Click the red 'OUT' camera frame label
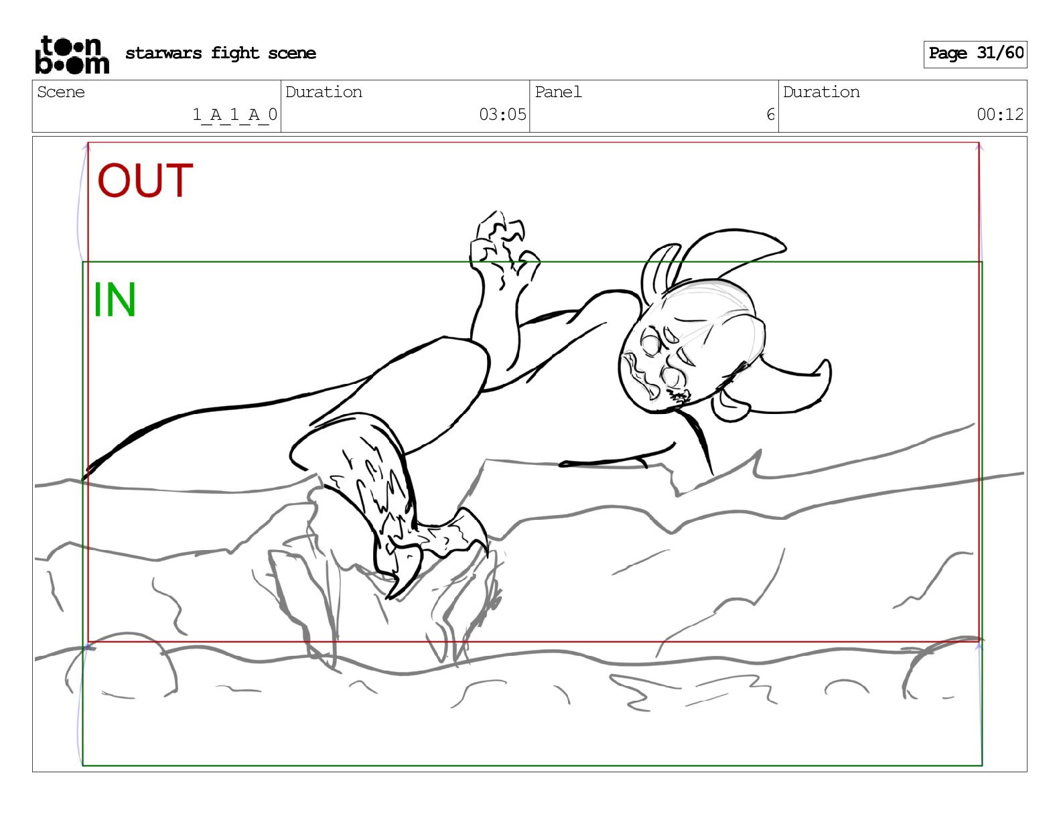The height and width of the screenshot is (820, 1061). click(x=145, y=181)
